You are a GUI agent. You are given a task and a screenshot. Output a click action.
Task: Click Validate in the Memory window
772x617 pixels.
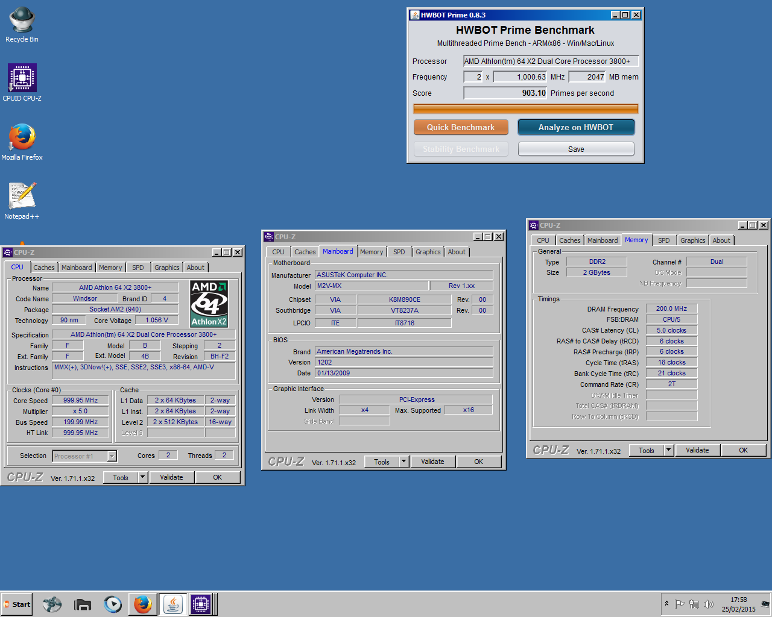[x=697, y=450]
